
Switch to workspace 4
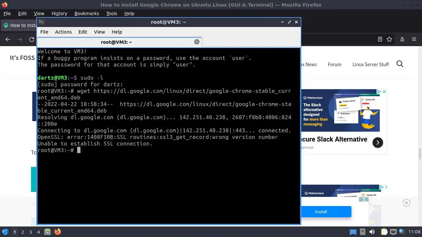pyautogui.click(x=38, y=232)
